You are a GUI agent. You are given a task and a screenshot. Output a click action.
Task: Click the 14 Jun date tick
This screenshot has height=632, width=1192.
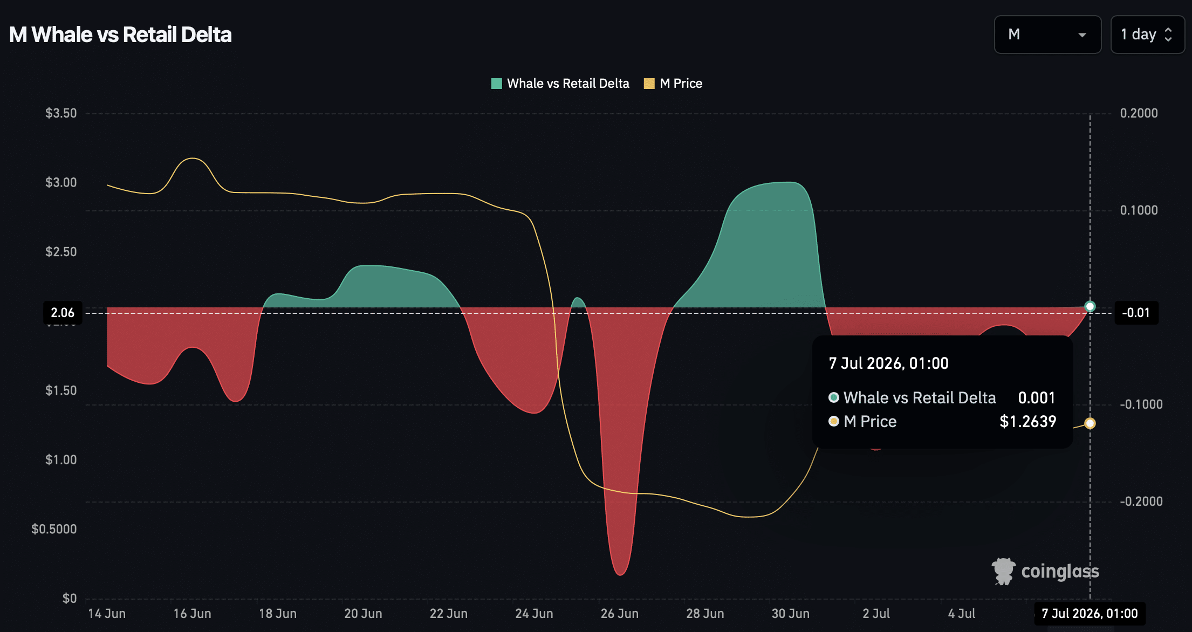click(107, 614)
